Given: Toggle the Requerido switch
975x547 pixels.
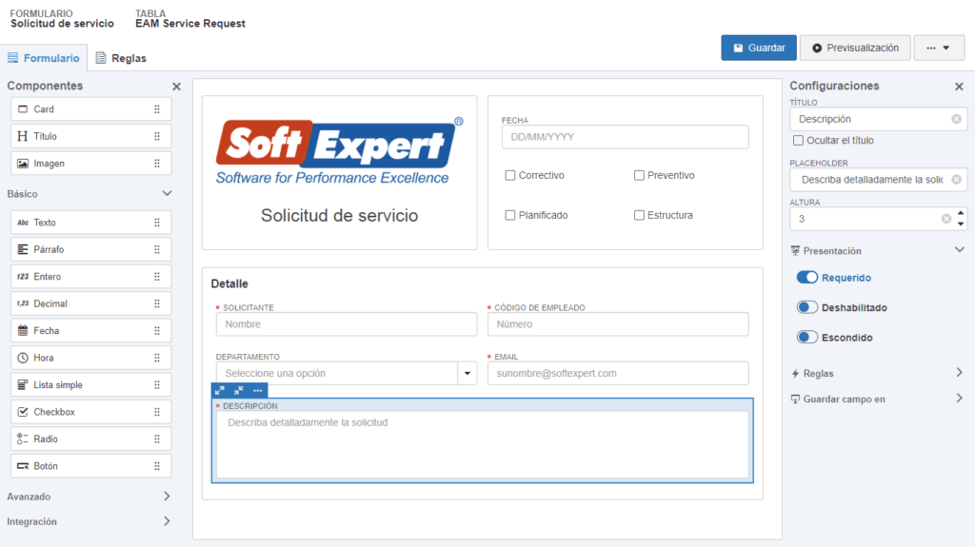Looking at the screenshot, I should 807,278.
